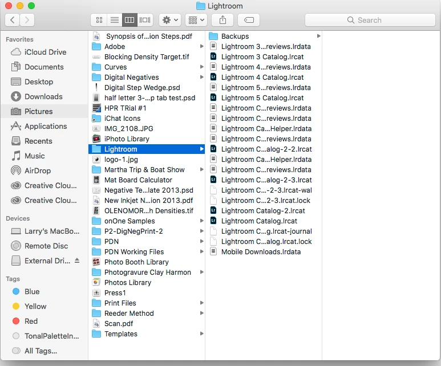Select the Photo Booth Library icon
The height and width of the screenshot is (366, 441).
(x=96, y=262)
